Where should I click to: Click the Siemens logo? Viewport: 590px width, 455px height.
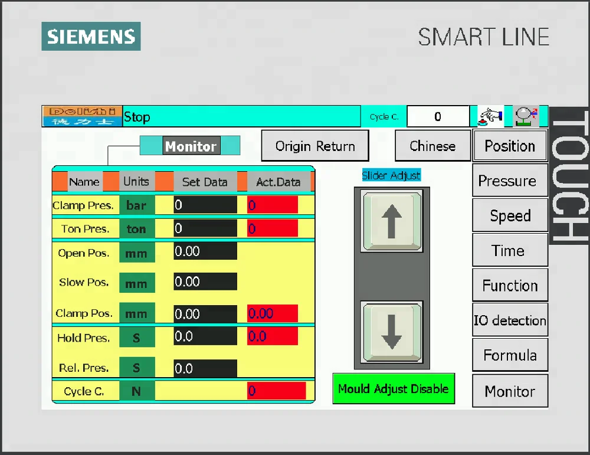click(91, 36)
